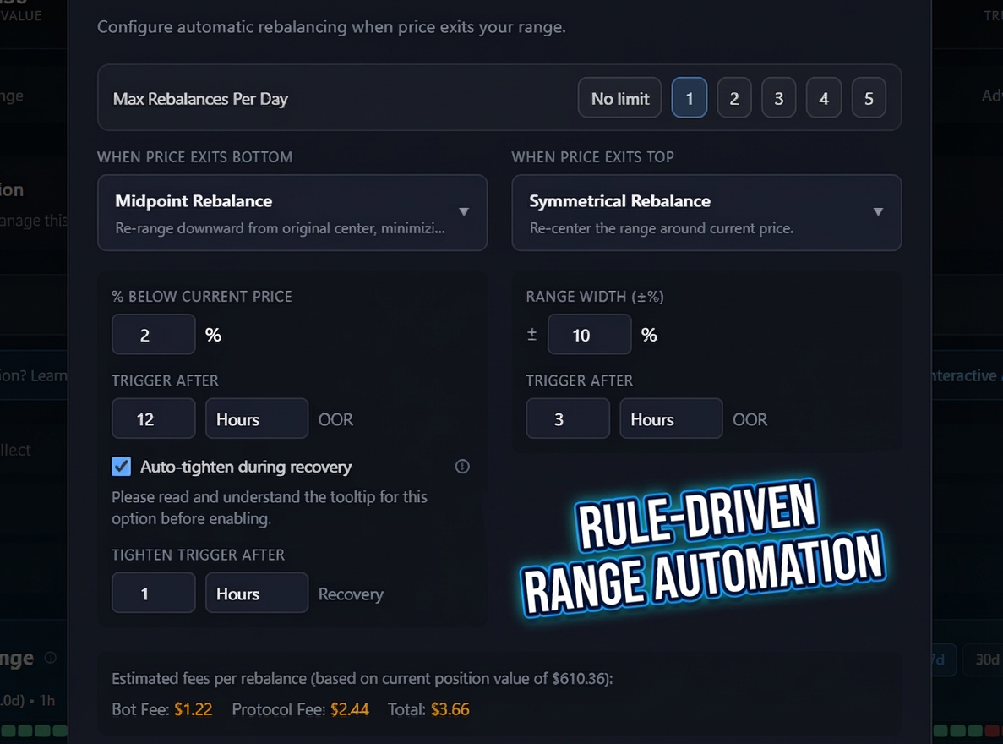Edit the % below current price field

click(154, 334)
